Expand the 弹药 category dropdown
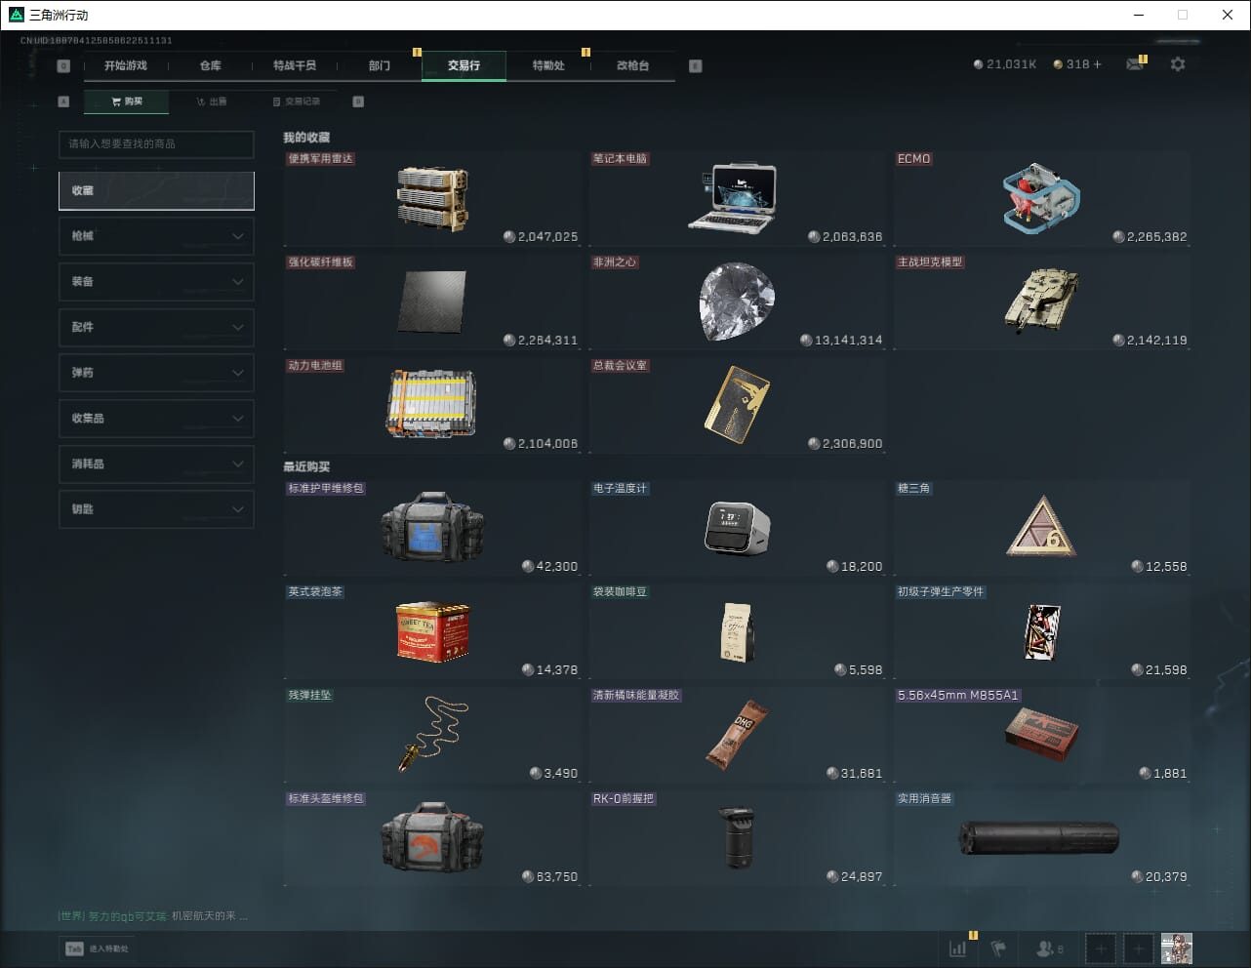This screenshot has width=1251, height=968. tap(156, 373)
